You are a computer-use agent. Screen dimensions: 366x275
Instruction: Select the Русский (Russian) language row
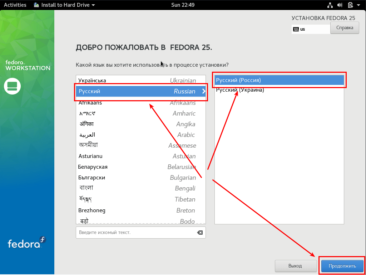(141, 91)
